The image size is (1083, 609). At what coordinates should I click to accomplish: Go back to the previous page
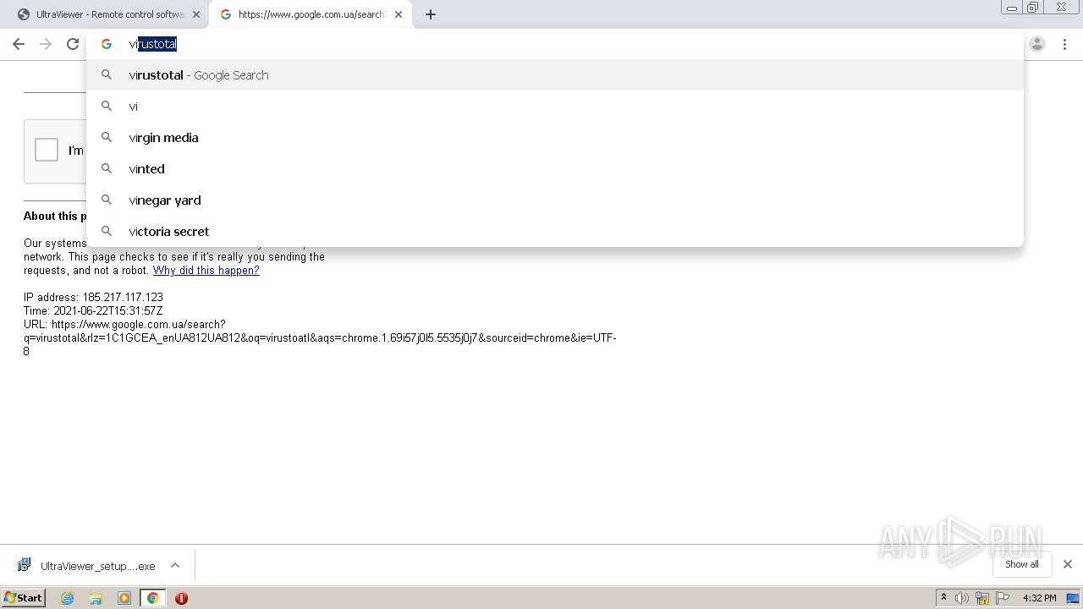pos(19,44)
